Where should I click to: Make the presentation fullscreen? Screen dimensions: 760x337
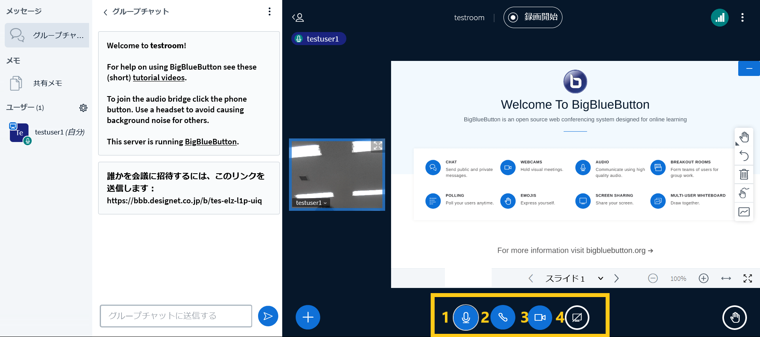748,278
